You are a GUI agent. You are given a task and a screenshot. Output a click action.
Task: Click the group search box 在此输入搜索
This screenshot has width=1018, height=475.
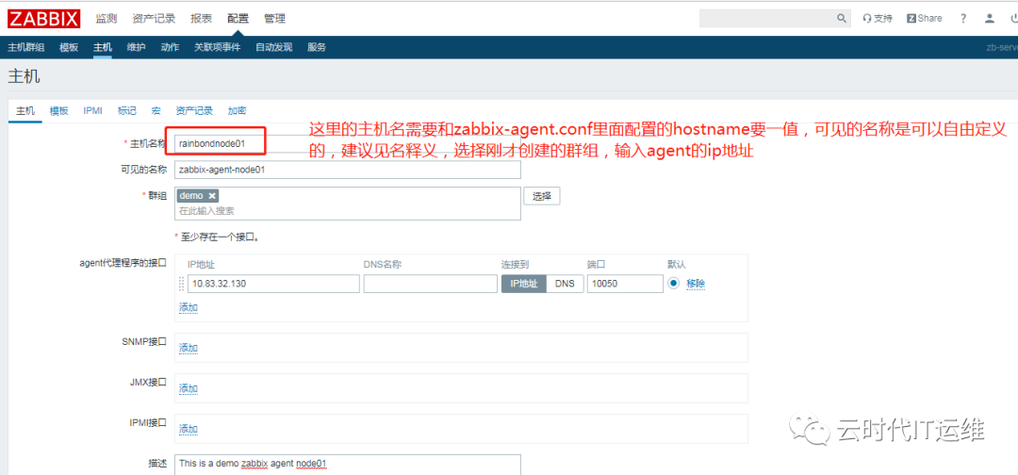[347, 211]
